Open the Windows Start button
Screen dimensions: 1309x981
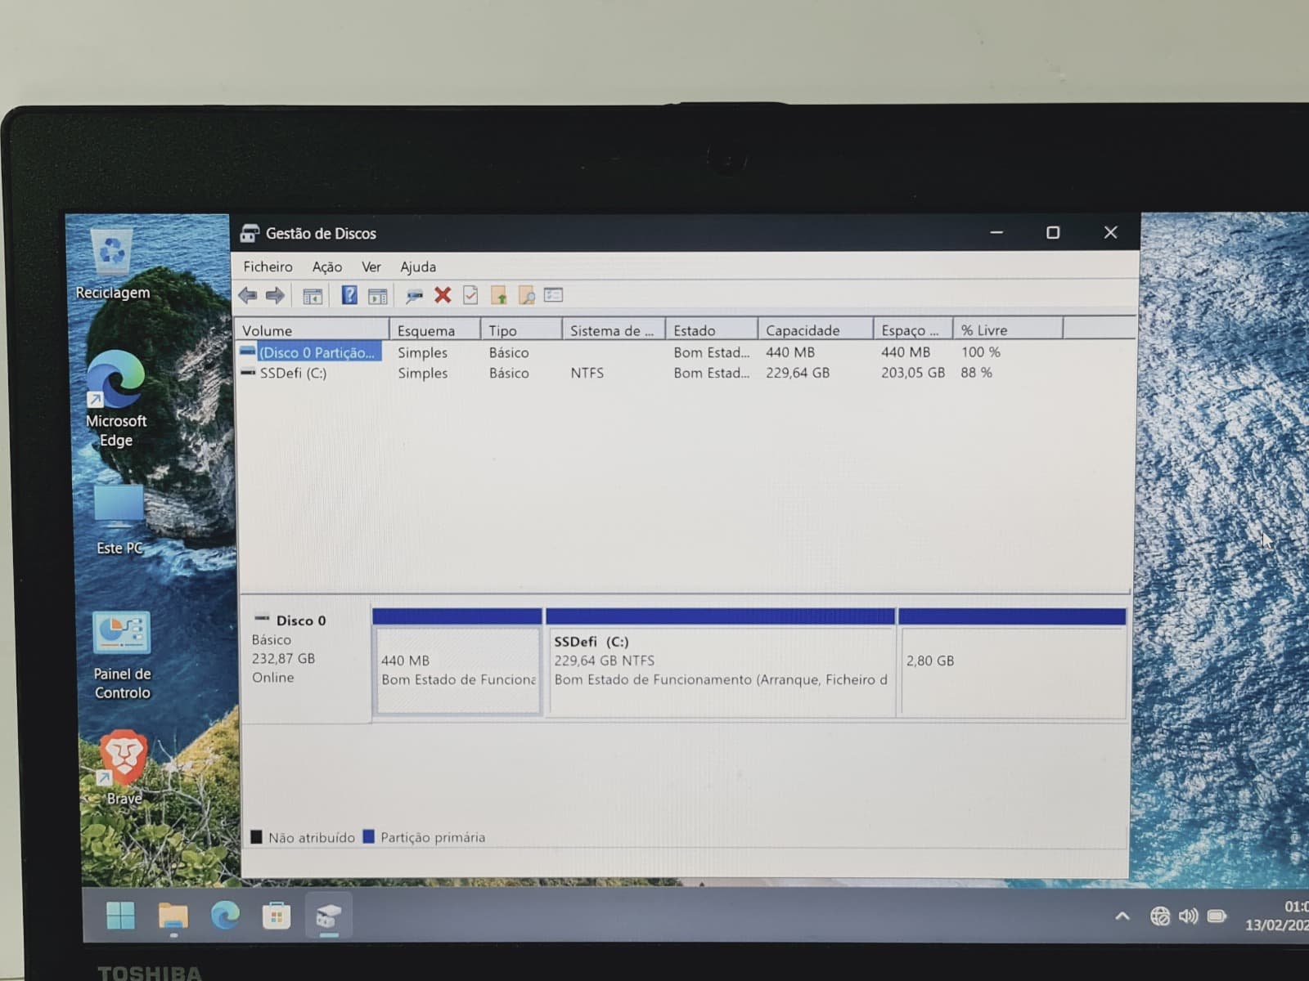pos(120,916)
